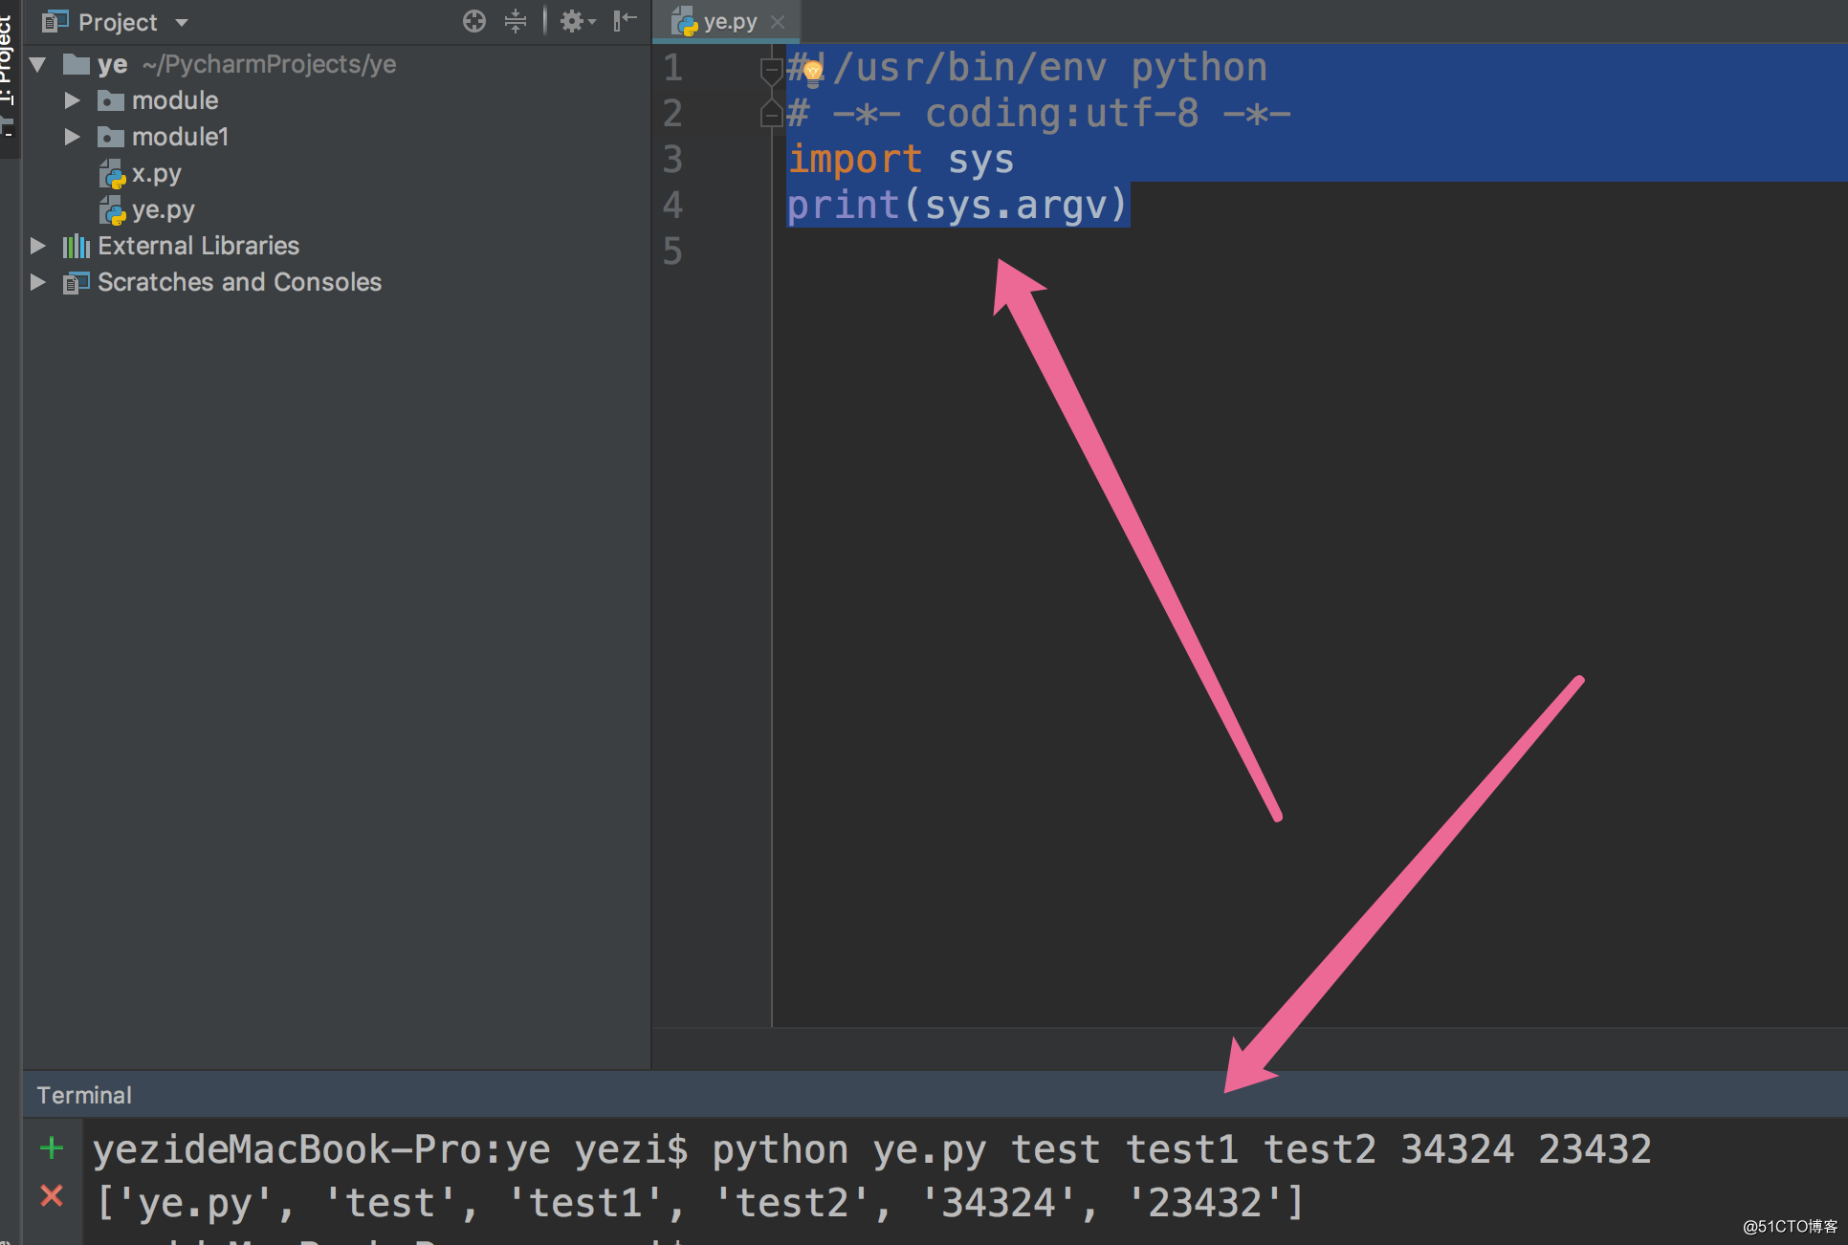The height and width of the screenshot is (1245, 1848).
Task: Expand the module1 folder arrow
Action: [72, 137]
